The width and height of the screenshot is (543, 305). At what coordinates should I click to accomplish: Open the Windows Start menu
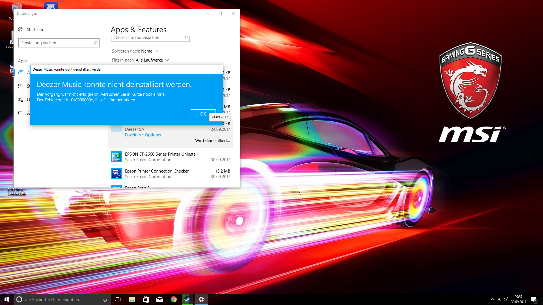[x=7, y=299]
